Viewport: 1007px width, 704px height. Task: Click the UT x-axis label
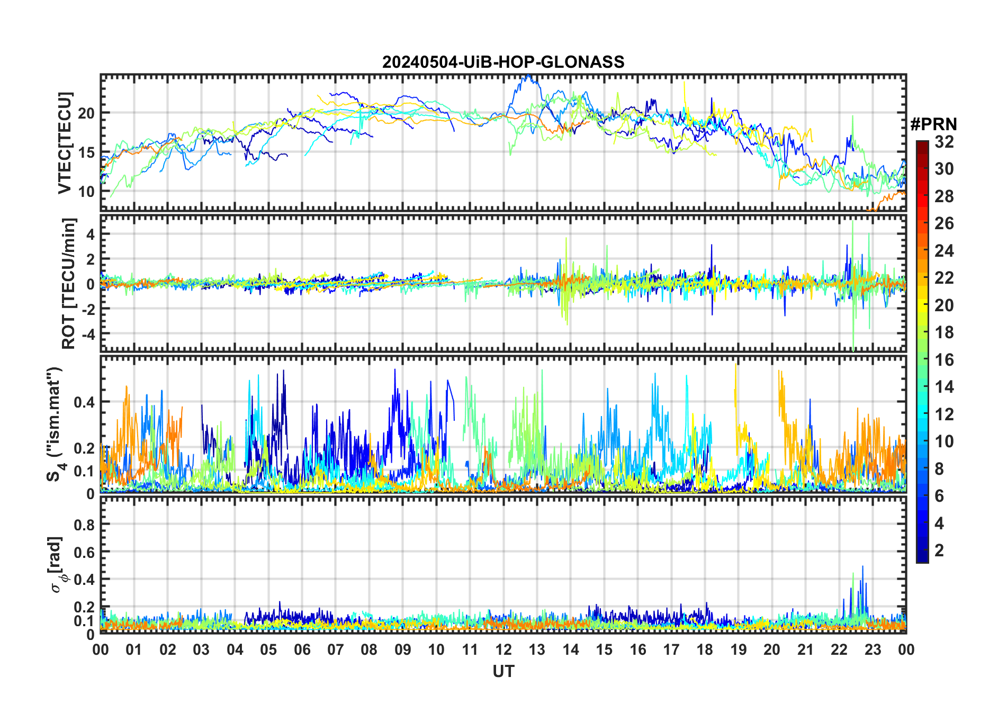(x=503, y=672)
